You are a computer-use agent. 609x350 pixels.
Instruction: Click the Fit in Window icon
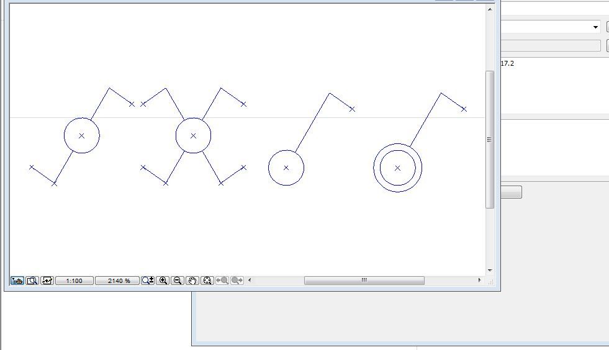click(x=207, y=280)
